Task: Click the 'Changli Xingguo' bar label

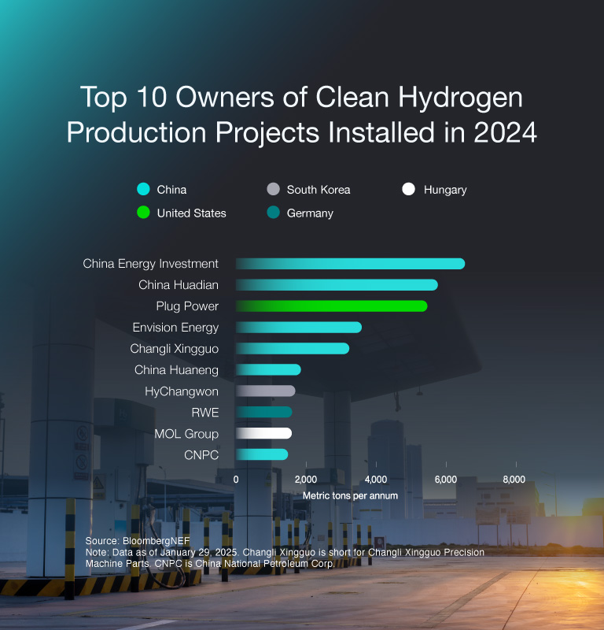Action: point(174,349)
